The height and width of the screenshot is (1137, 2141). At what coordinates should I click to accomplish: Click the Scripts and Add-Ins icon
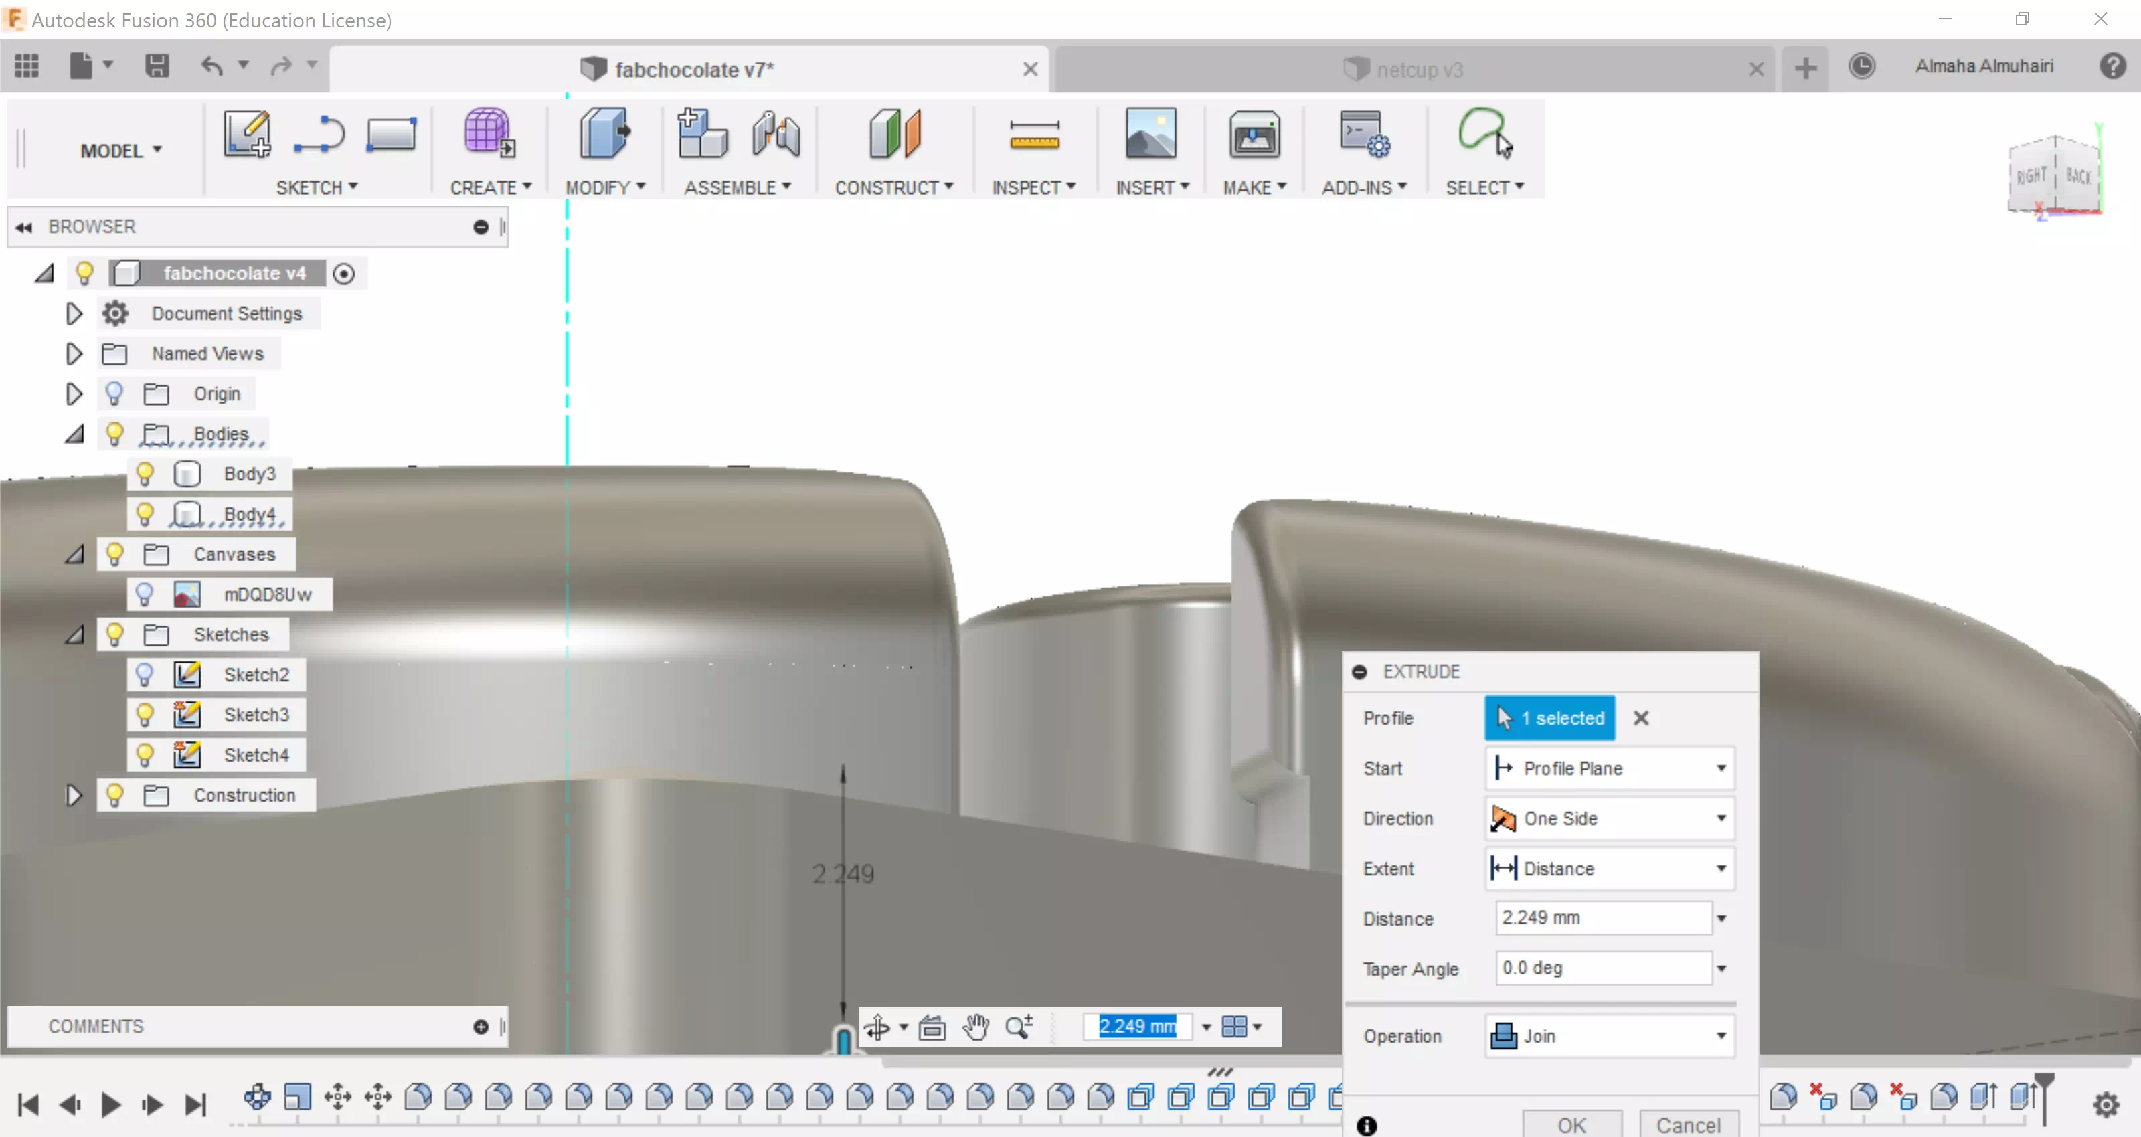1363,134
